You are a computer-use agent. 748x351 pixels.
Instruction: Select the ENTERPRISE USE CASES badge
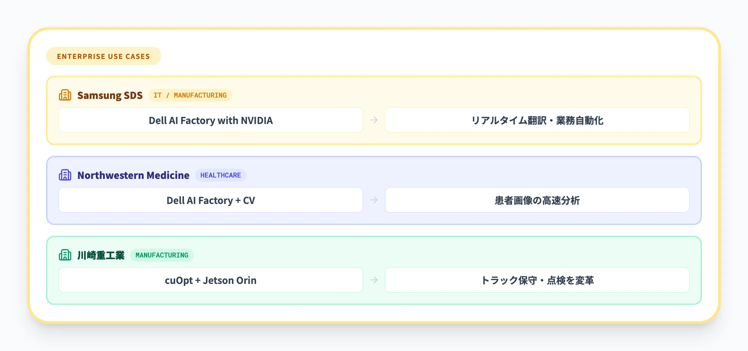[103, 56]
